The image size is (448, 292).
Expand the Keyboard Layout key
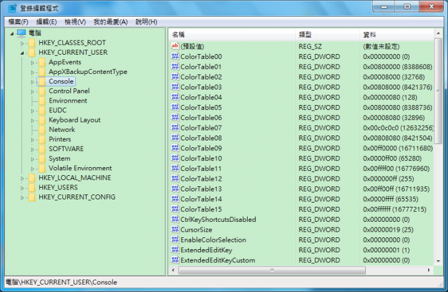coord(32,121)
